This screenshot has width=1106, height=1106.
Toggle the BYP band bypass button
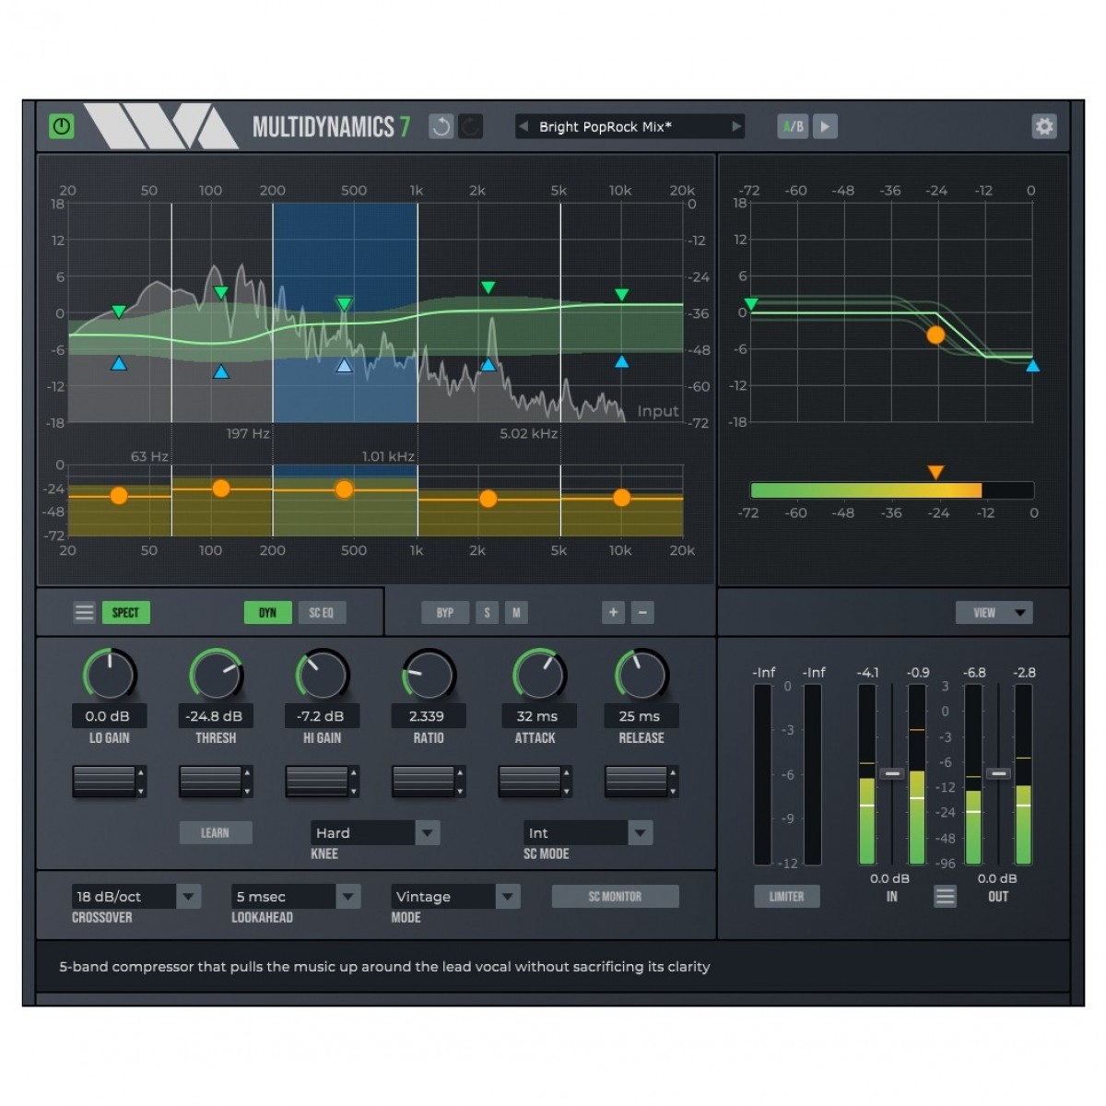444,612
